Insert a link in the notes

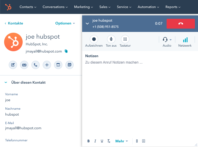pyautogui.click(x=137, y=141)
